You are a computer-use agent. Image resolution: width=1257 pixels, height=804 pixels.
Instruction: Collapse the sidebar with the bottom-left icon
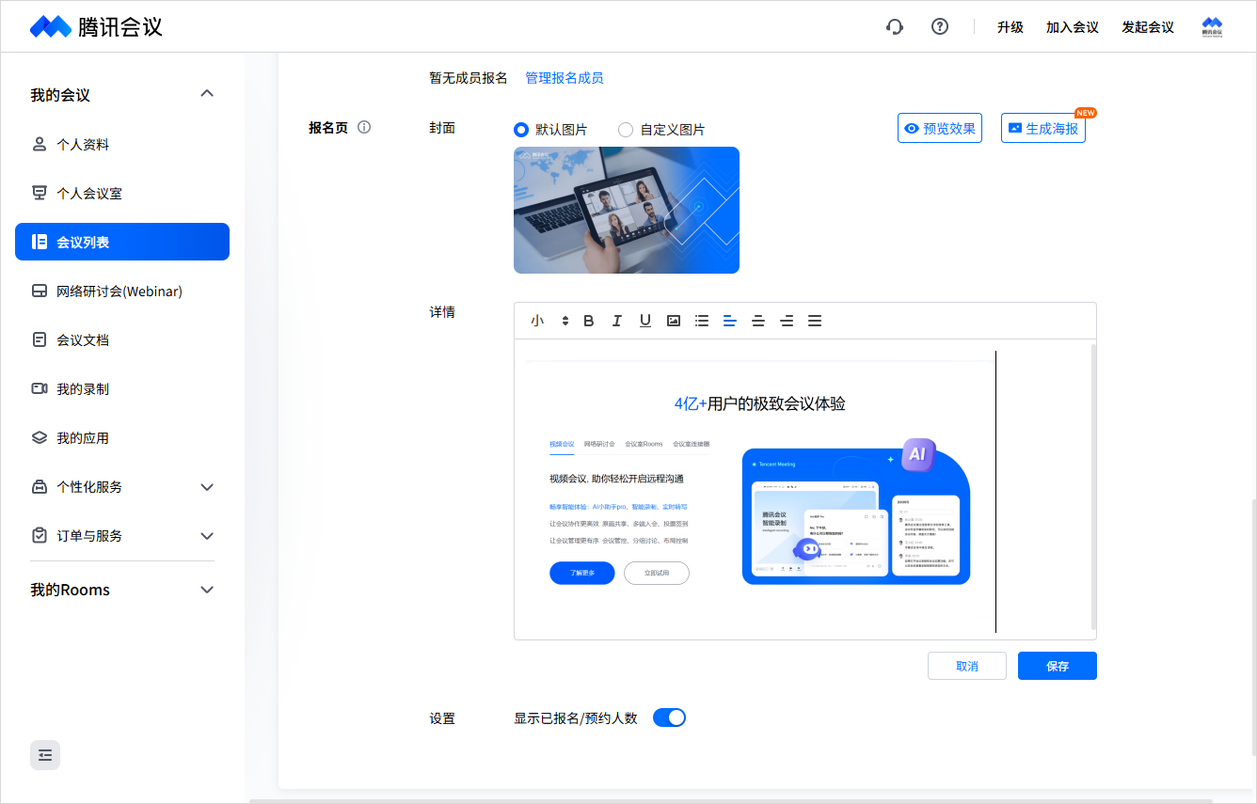click(45, 755)
